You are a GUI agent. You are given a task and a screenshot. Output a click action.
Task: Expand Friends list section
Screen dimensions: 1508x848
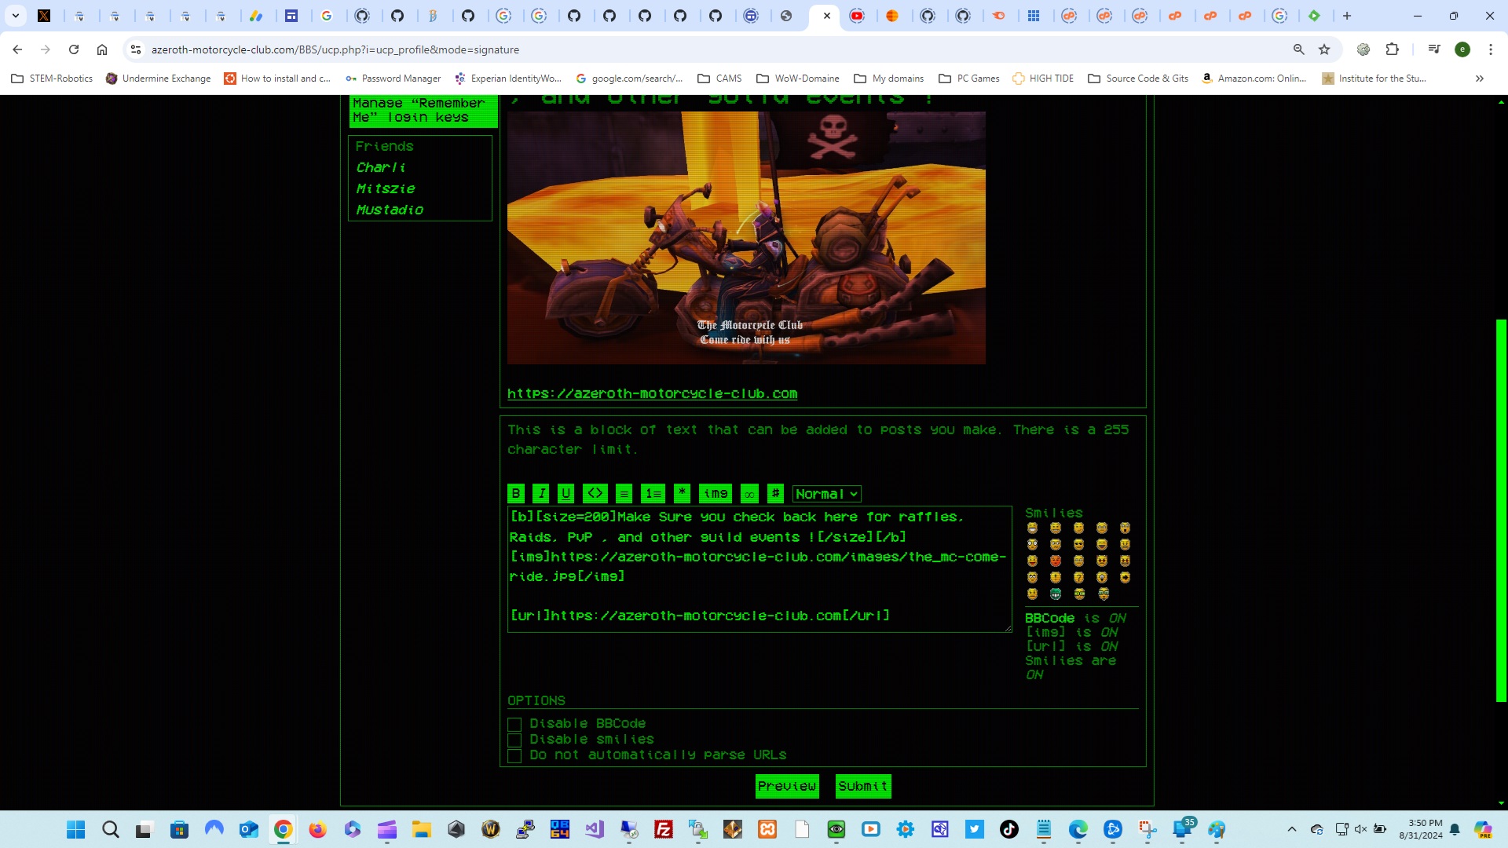tap(383, 146)
